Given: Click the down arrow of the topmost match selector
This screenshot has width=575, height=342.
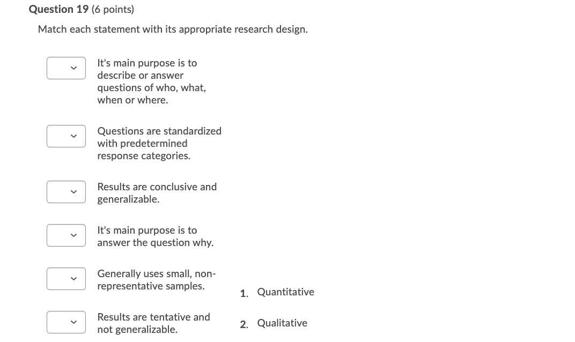Looking at the screenshot, I should (73, 68).
